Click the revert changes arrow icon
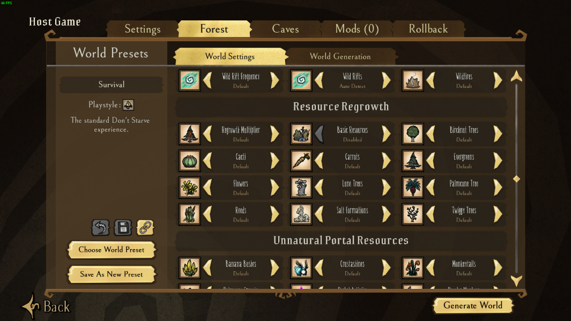Screen dimensions: 571x321 (100, 228)
